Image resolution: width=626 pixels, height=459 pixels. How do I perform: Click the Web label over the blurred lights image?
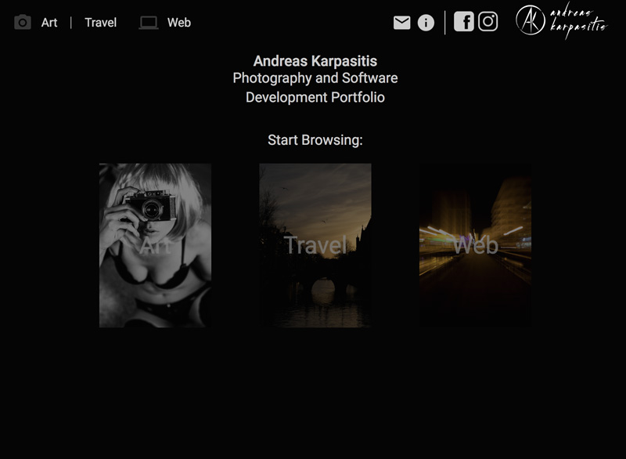[475, 245]
